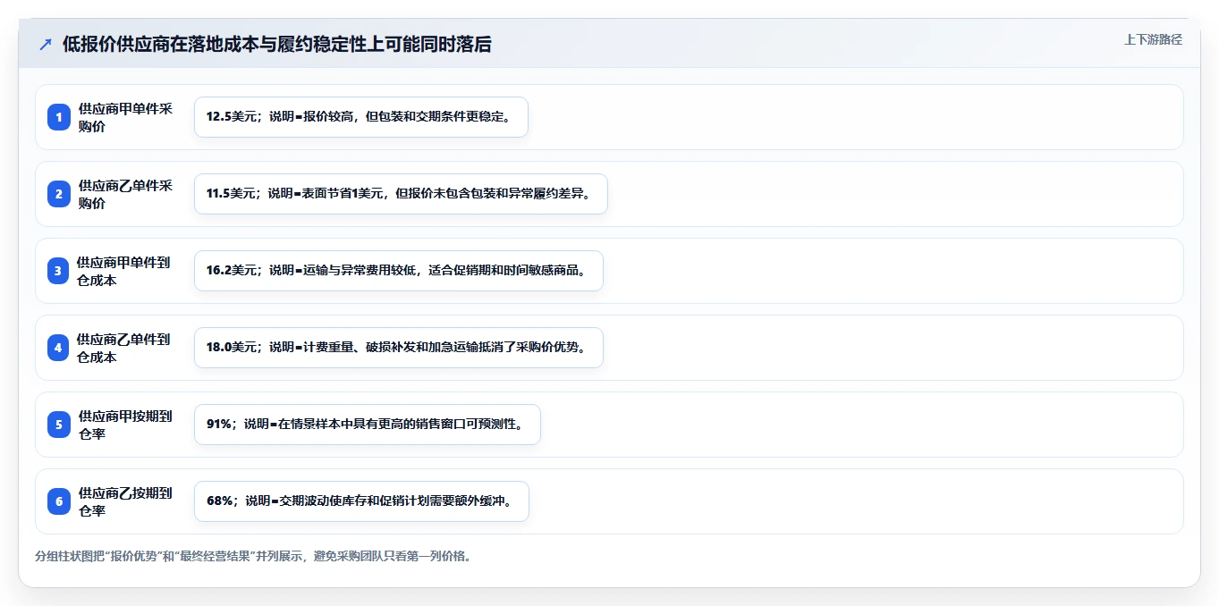Select the number 4 badge

(x=58, y=348)
